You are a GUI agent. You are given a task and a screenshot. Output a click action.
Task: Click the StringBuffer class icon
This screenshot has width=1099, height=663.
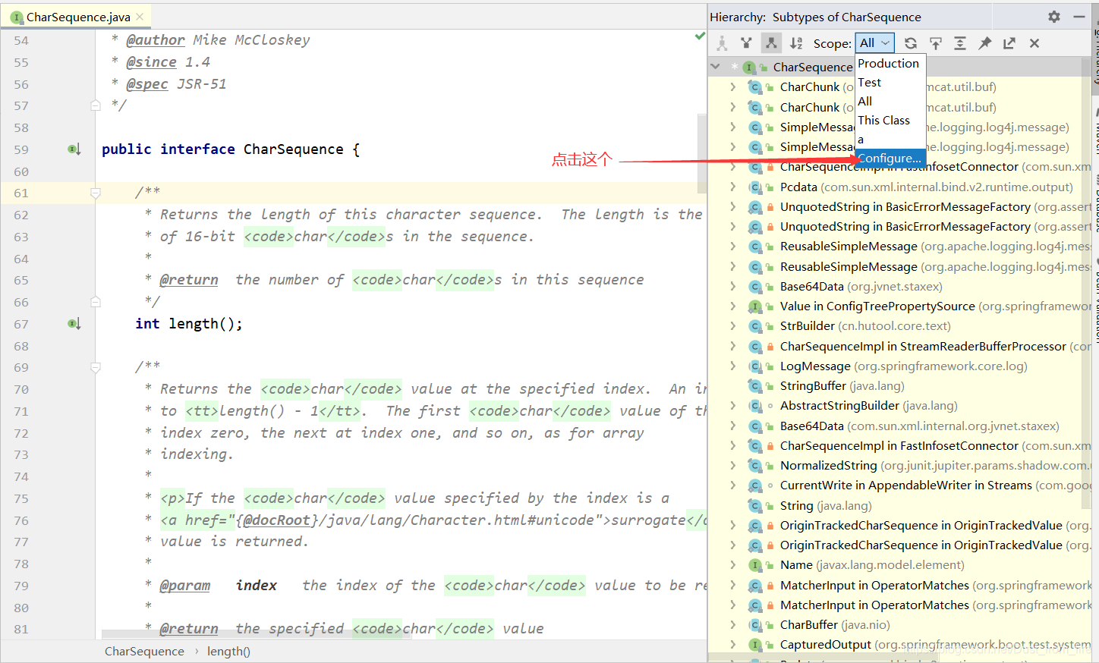point(755,386)
